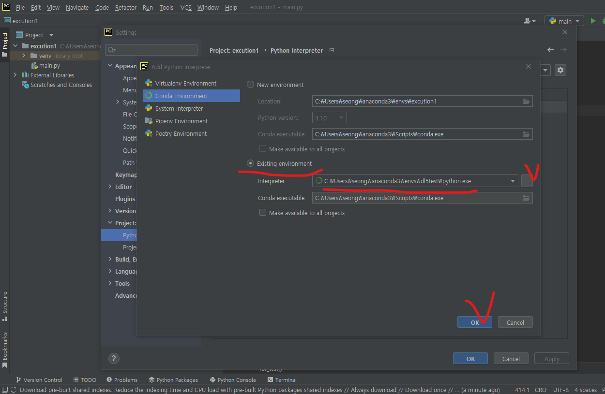
Task: Open the Terminal tool window
Action: click(282, 380)
